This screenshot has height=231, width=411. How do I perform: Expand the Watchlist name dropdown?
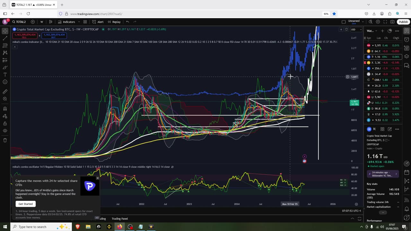coord(372,31)
